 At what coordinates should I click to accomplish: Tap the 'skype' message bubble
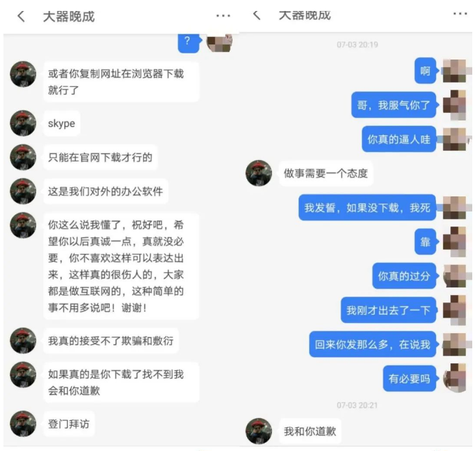click(x=62, y=123)
